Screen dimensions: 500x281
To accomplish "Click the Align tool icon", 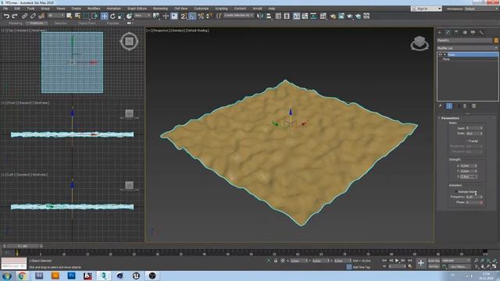I will coord(269,16).
